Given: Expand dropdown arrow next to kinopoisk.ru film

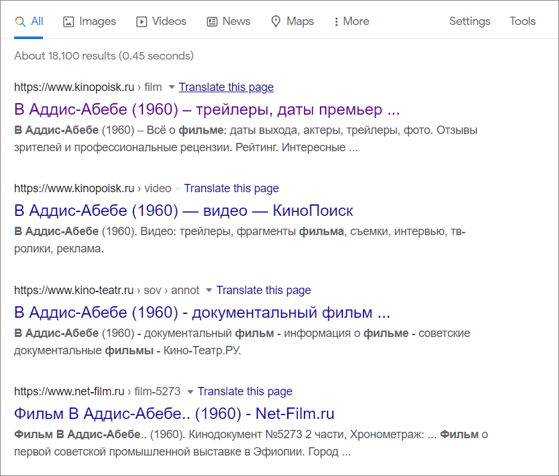Looking at the screenshot, I should point(171,87).
